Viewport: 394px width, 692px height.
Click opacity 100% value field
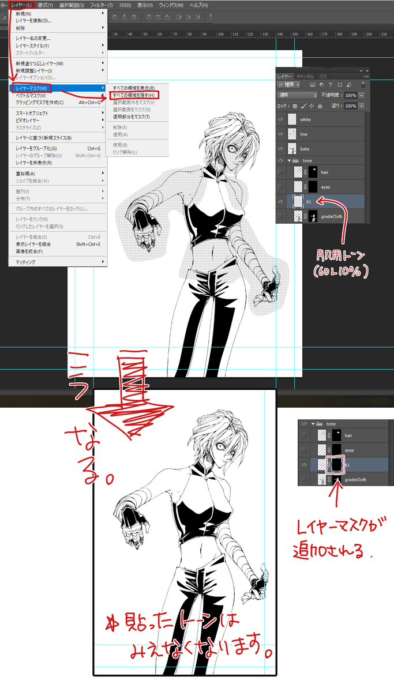[x=351, y=96]
